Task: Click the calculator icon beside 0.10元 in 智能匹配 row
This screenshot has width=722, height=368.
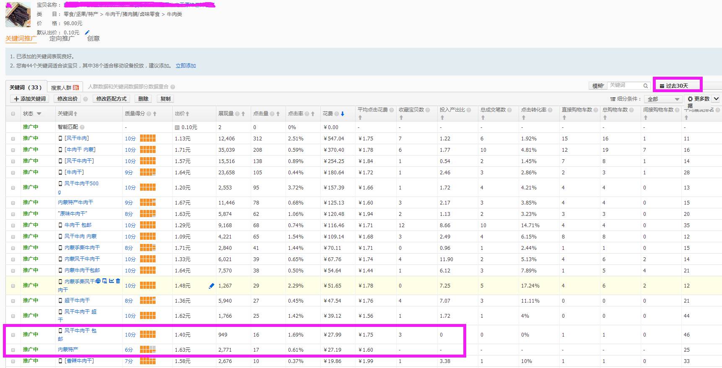Action: 177,127
